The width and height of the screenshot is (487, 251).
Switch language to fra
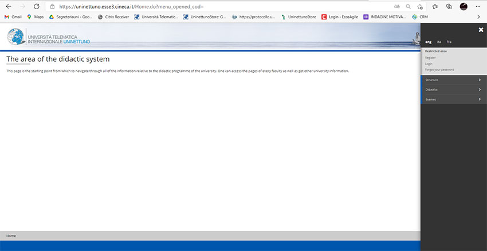click(449, 42)
